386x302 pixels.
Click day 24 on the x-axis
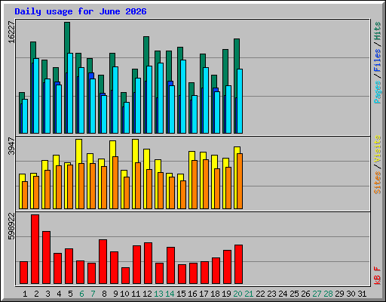283,294
